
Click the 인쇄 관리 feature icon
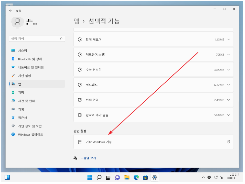coord(80,100)
